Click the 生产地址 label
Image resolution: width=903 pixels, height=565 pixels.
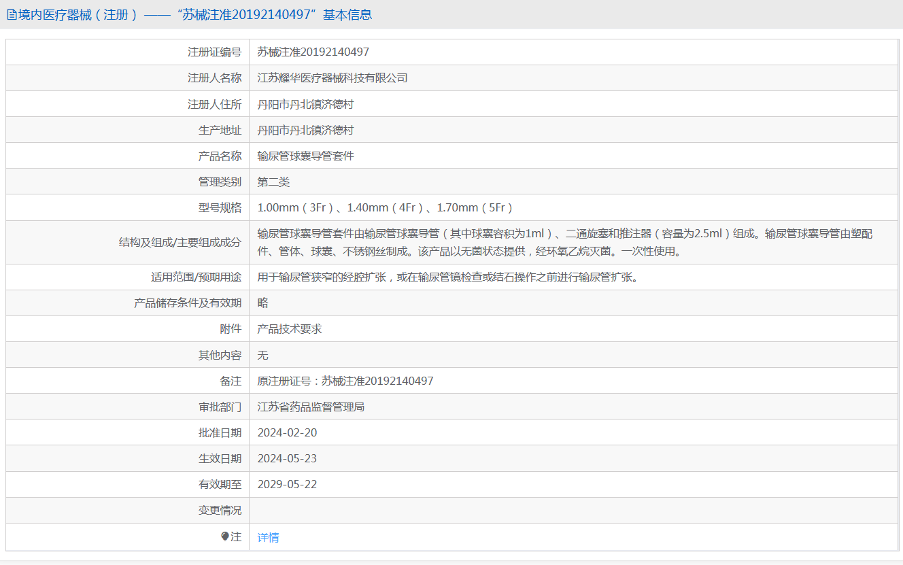pyautogui.click(x=220, y=130)
